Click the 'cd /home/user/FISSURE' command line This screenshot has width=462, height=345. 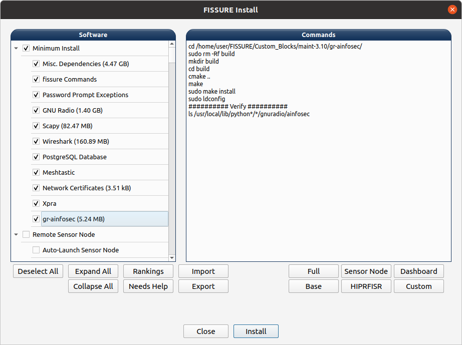pyautogui.click(x=275, y=46)
